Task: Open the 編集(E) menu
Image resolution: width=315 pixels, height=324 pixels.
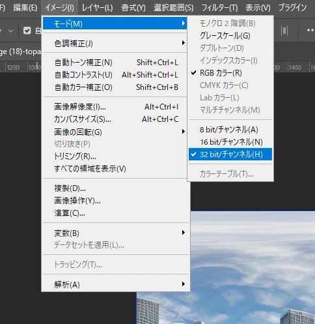Action: 25,8
